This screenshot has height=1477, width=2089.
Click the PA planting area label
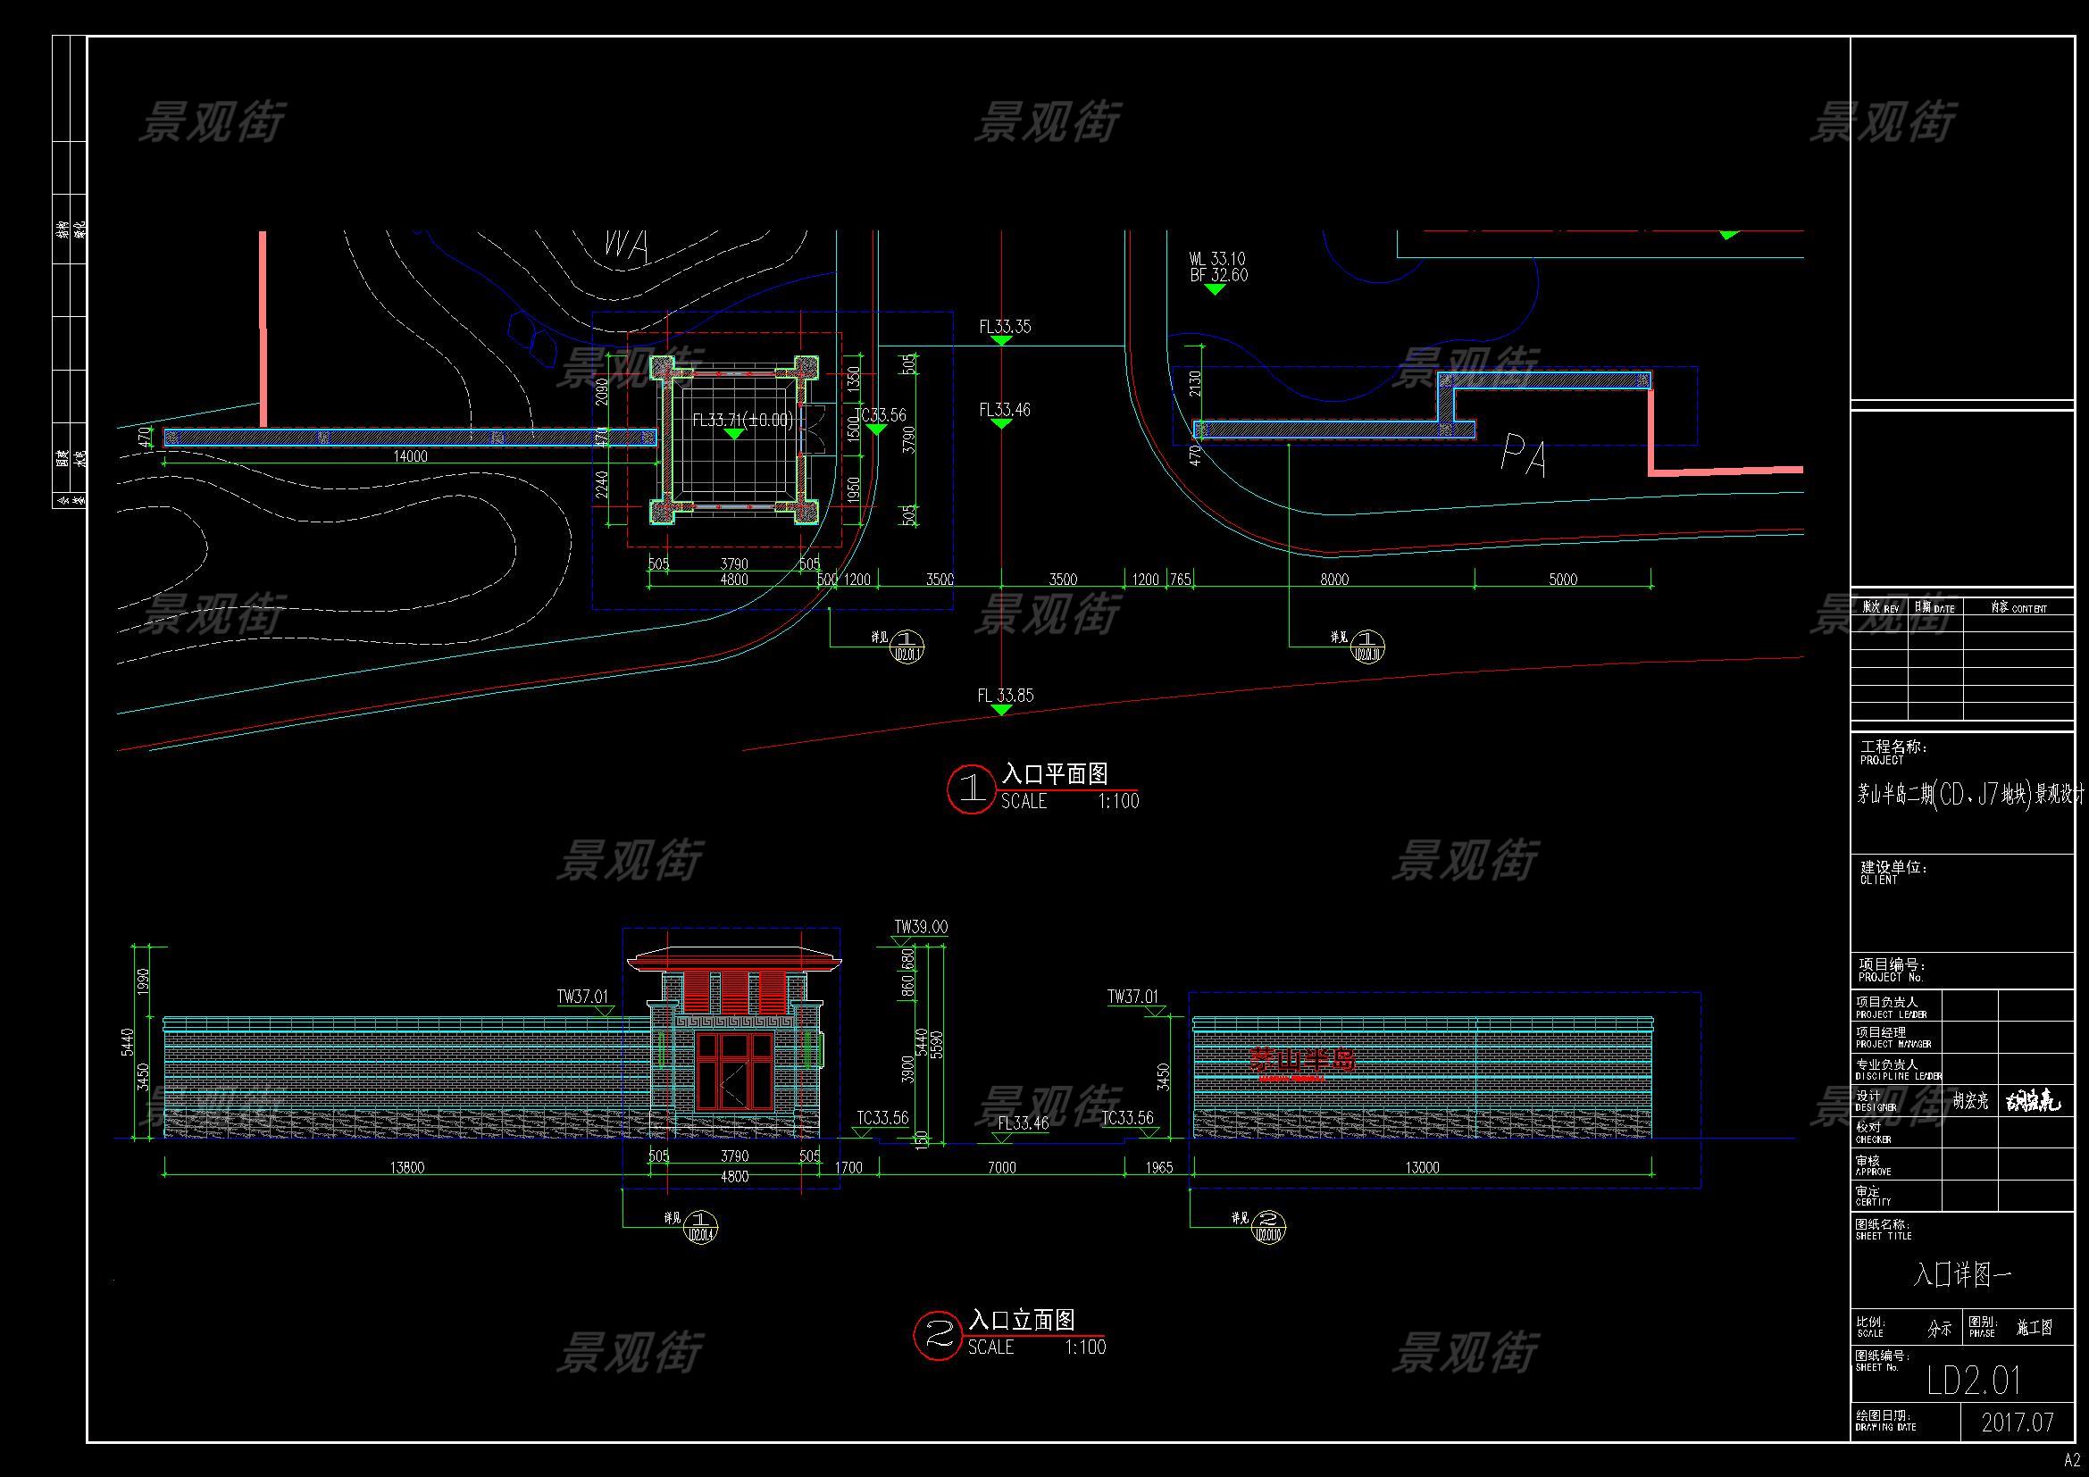tap(1523, 455)
